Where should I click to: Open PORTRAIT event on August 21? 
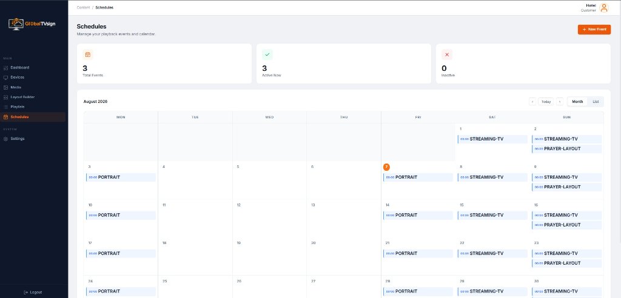click(x=418, y=253)
